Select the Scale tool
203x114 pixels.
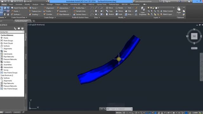pyautogui.click(x=119, y=14)
